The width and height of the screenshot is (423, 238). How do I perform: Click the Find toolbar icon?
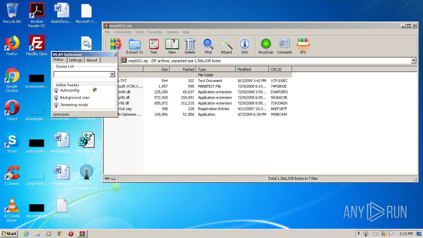pos(208,46)
